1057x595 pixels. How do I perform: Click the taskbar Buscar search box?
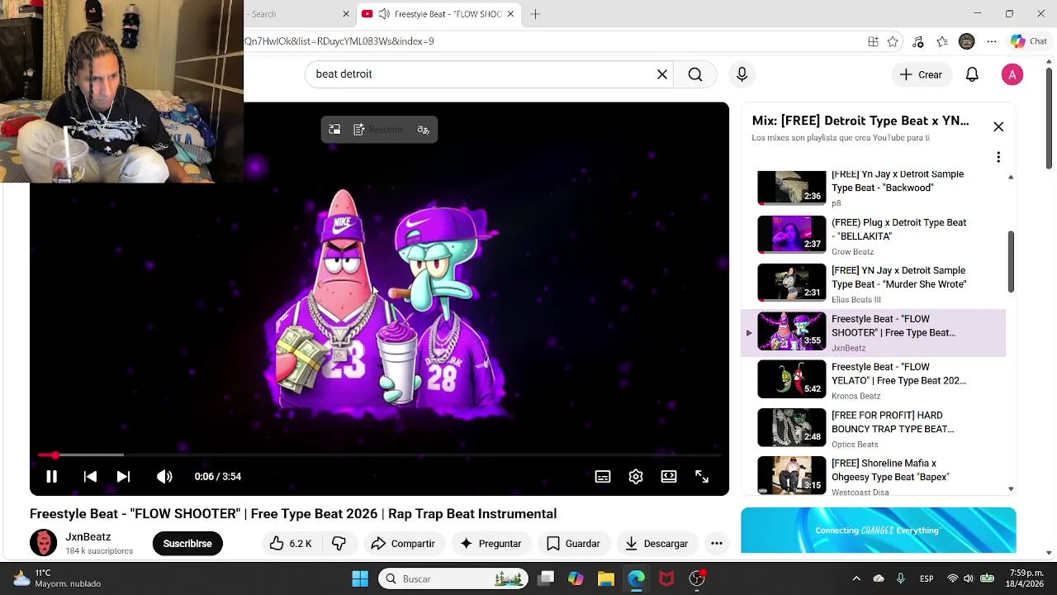click(x=453, y=579)
